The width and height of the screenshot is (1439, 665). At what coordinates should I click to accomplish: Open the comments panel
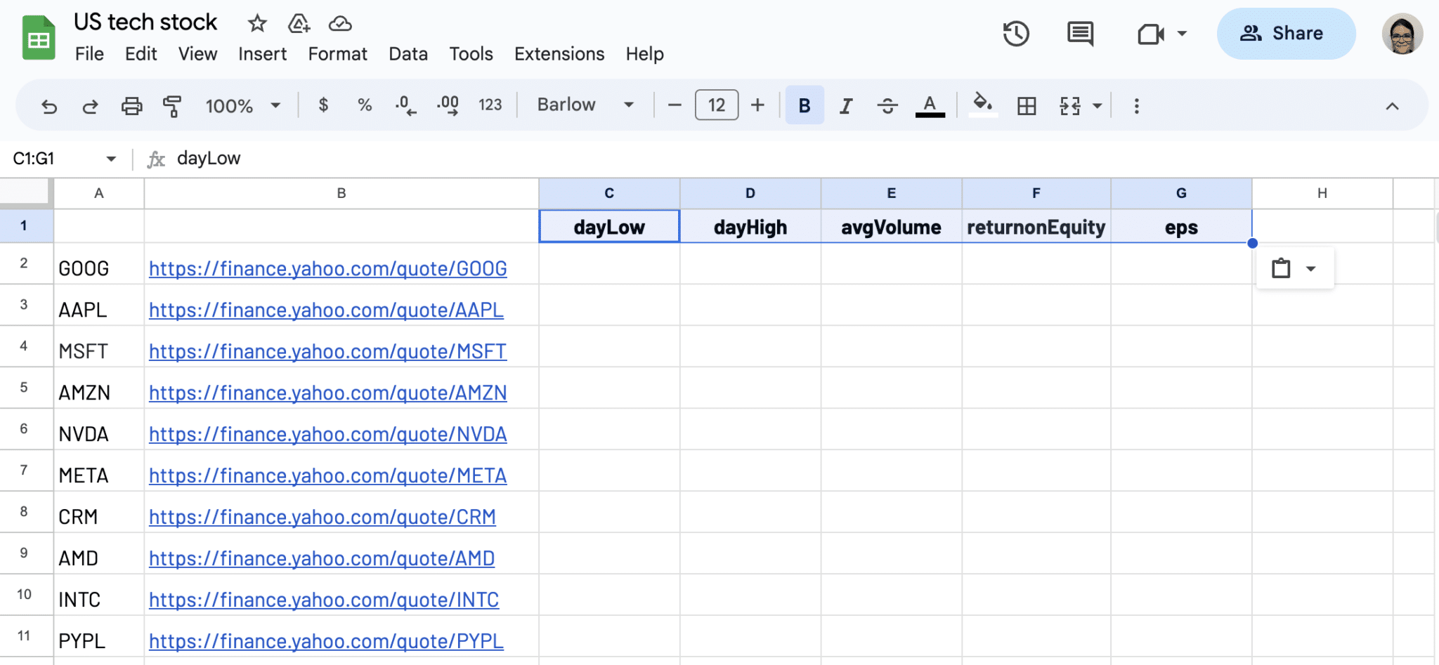(x=1079, y=33)
